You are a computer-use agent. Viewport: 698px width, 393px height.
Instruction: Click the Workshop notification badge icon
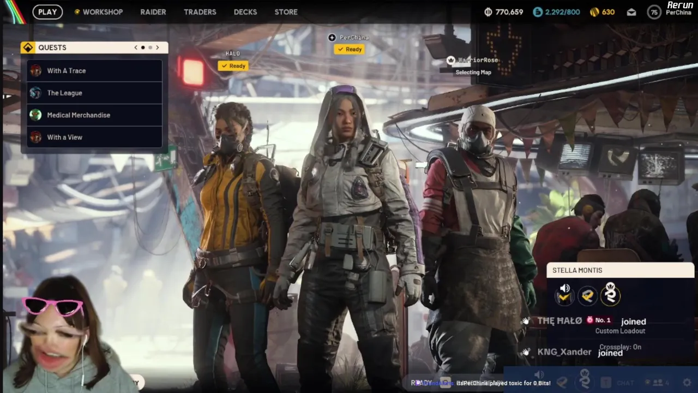pyautogui.click(x=77, y=12)
